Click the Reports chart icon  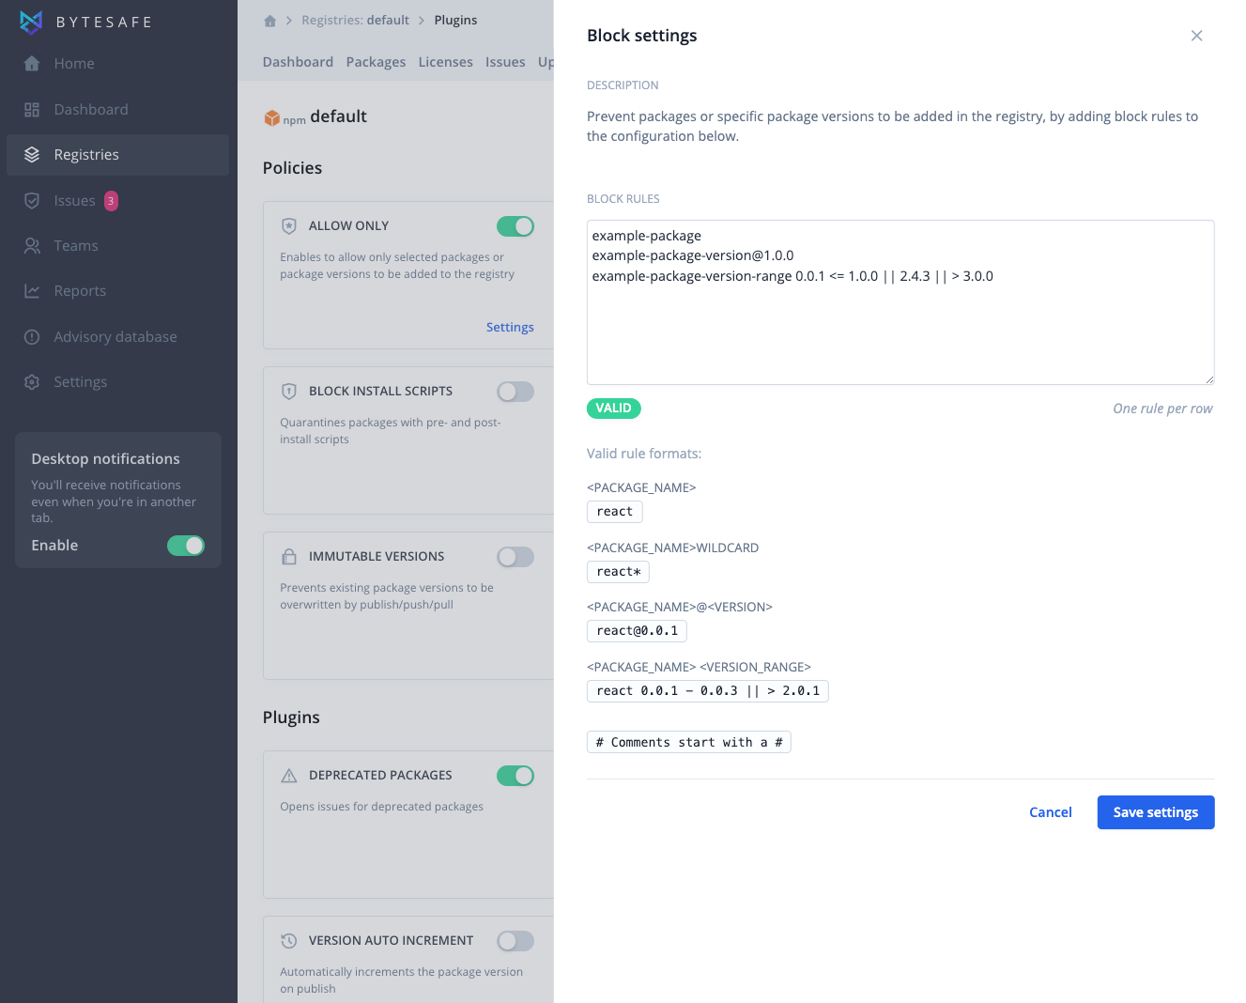32,291
